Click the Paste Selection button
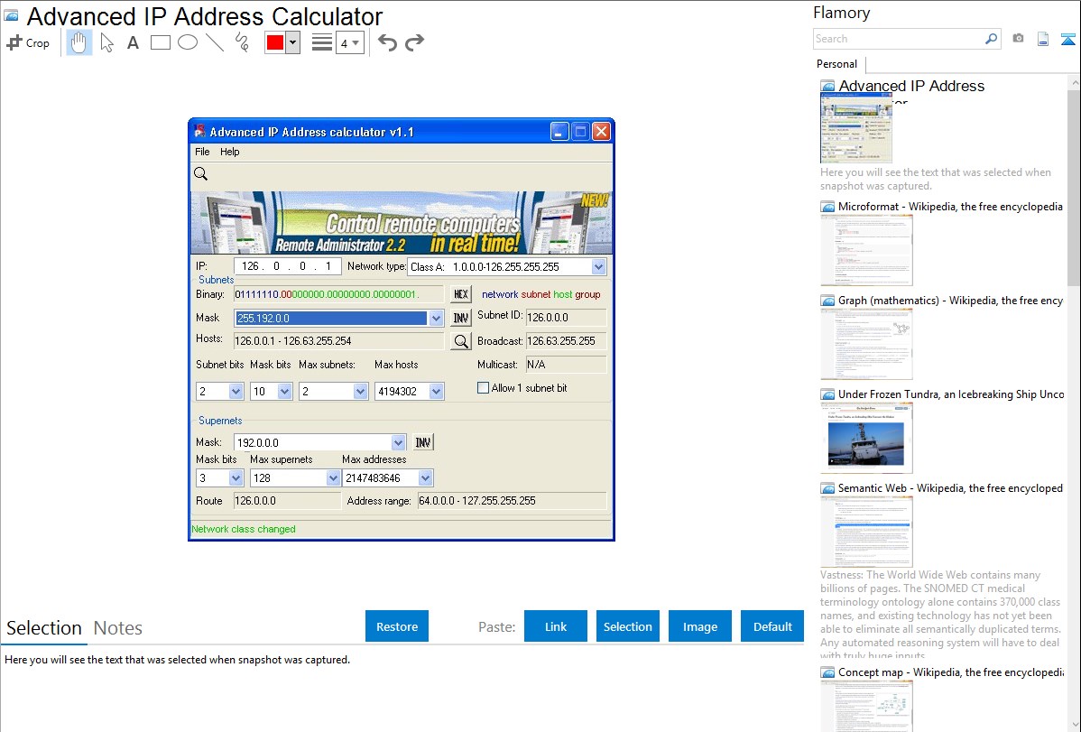 [x=628, y=626]
